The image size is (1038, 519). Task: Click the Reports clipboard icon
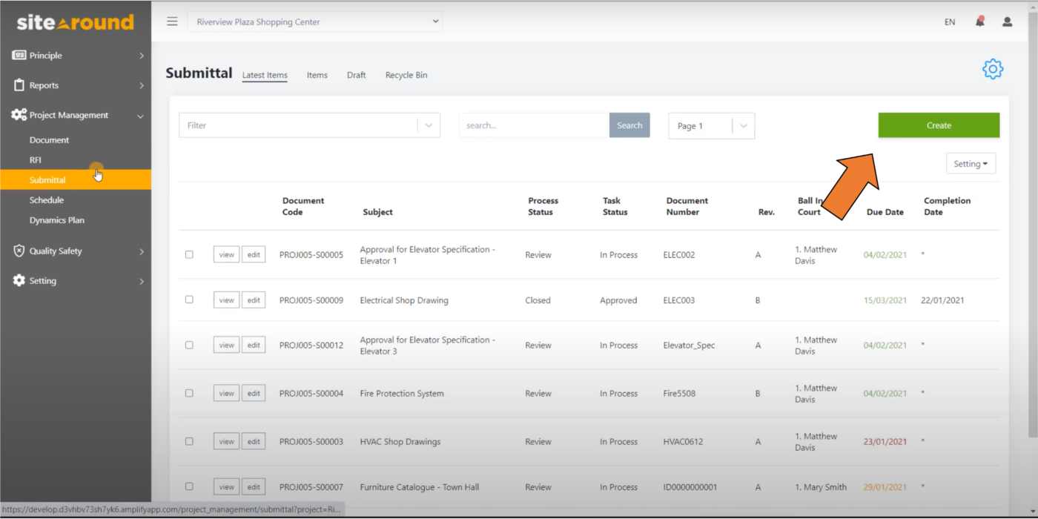(x=19, y=85)
